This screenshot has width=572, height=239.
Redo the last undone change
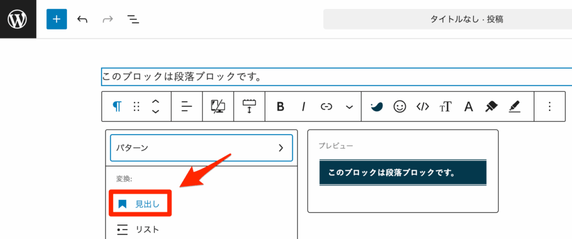coord(108,20)
